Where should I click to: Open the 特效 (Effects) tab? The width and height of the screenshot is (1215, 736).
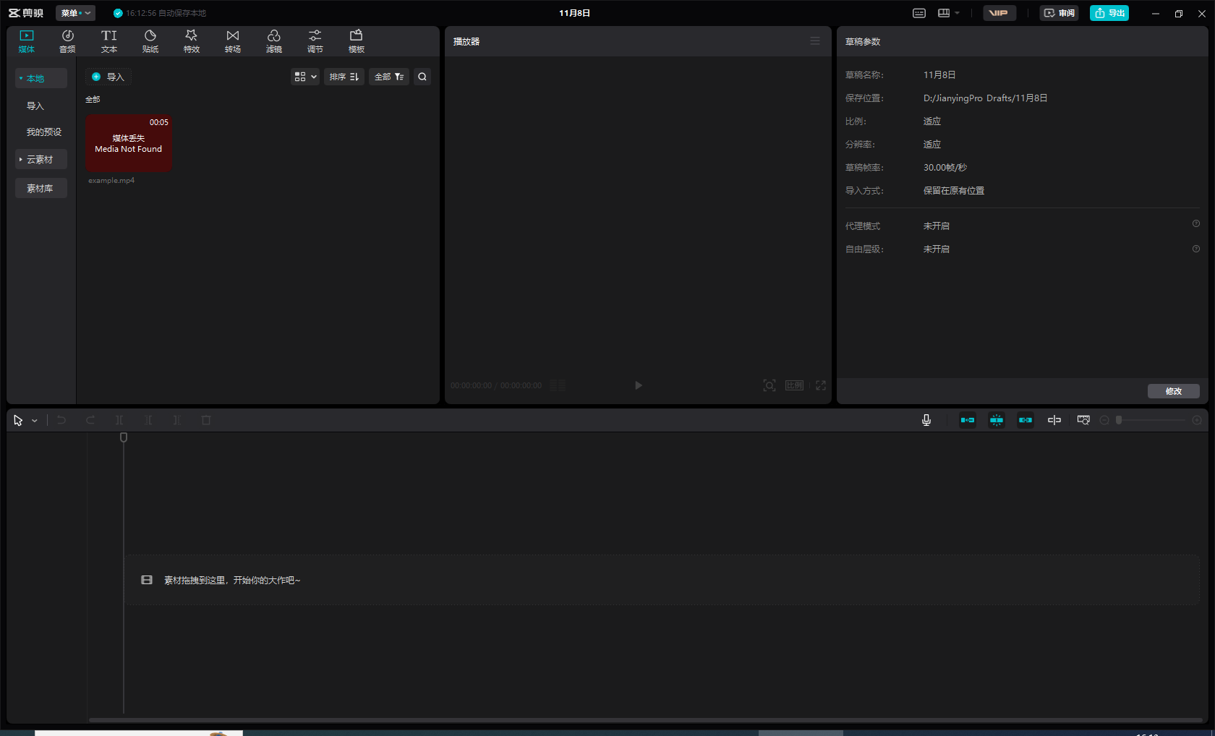192,41
